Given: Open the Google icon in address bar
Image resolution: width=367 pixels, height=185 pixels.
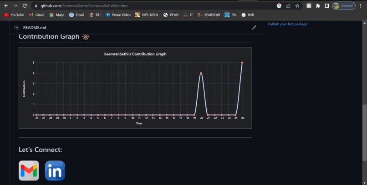Looking at the screenshot, I should (x=279, y=6).
